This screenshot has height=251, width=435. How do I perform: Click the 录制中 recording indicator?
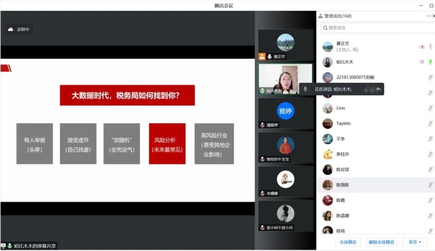pos(19,29)
